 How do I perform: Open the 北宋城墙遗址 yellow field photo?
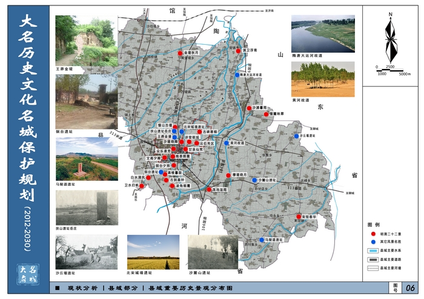point(153,252)
